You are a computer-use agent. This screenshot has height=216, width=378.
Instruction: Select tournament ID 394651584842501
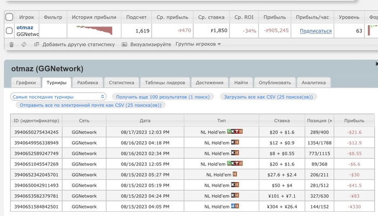(36, 207)
